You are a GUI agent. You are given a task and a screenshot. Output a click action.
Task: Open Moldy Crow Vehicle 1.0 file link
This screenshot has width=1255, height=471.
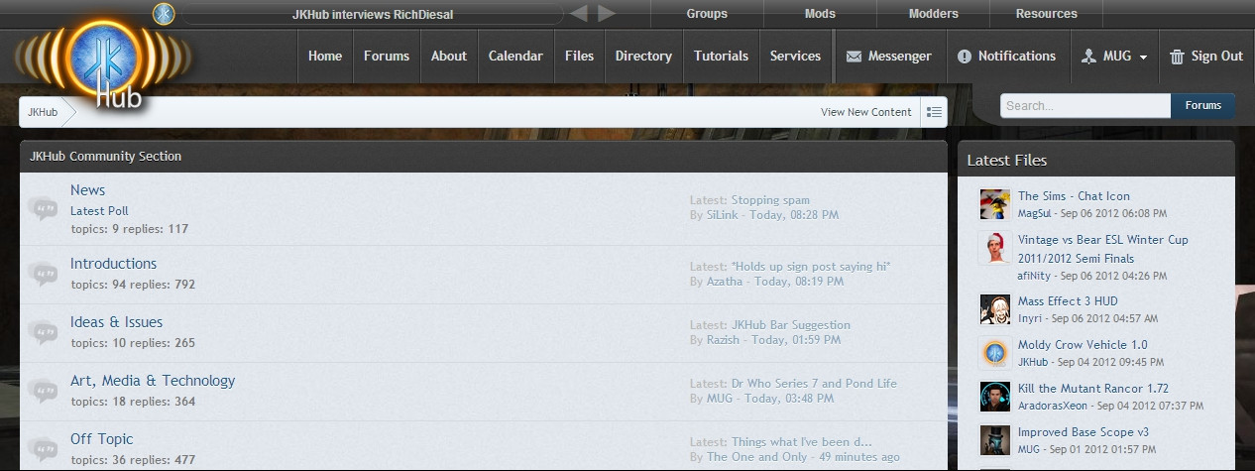1083,345
